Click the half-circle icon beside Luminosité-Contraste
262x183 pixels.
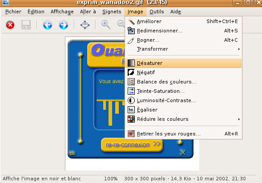point(131,100)
